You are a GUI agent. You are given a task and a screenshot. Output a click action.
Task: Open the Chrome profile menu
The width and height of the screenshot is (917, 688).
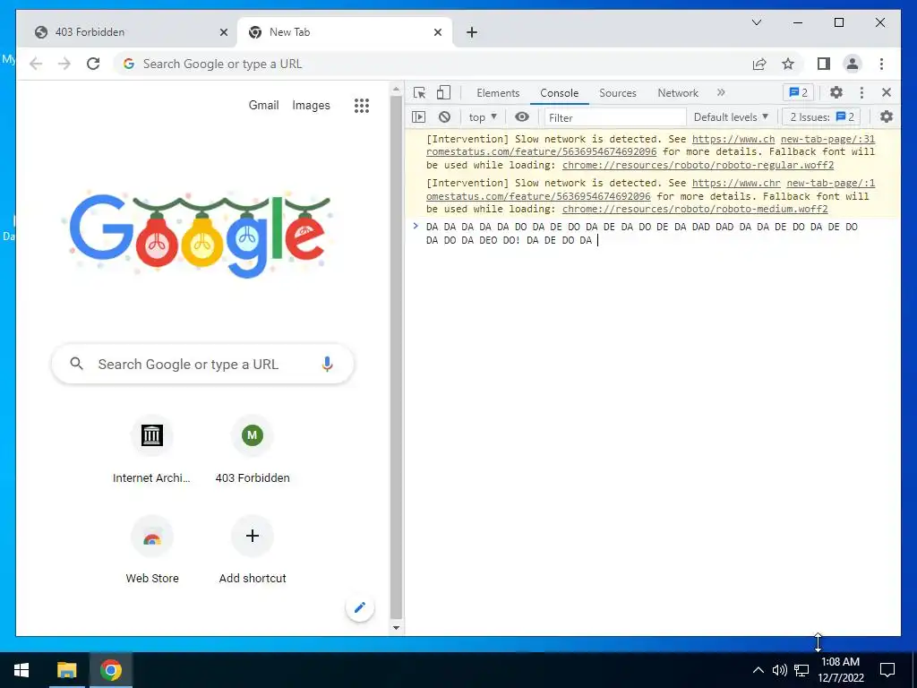pos(853,64)
